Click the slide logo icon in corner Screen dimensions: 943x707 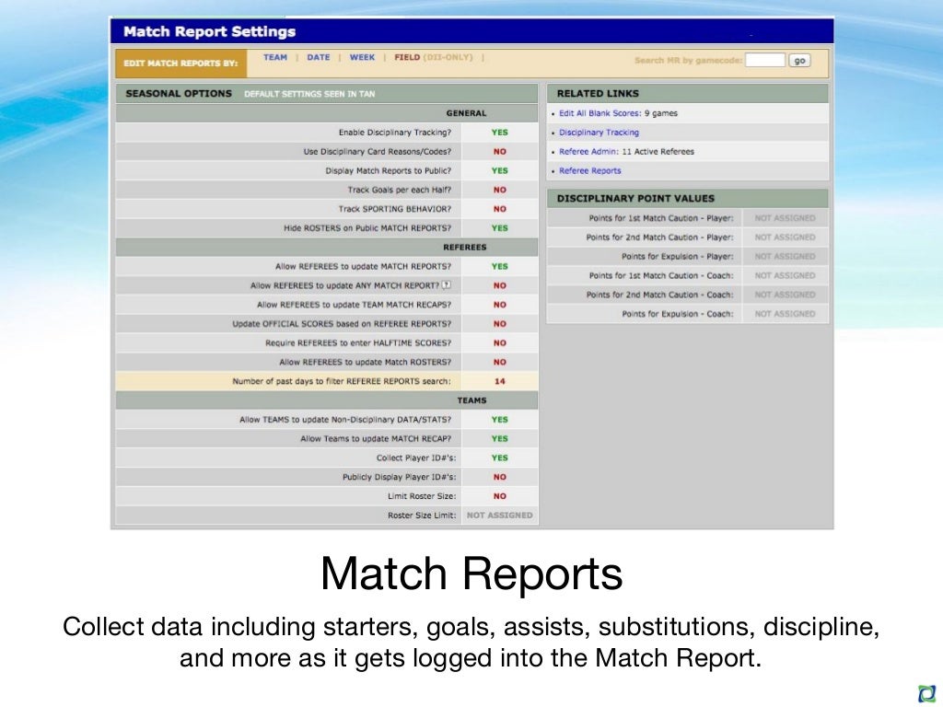[927, 692]
